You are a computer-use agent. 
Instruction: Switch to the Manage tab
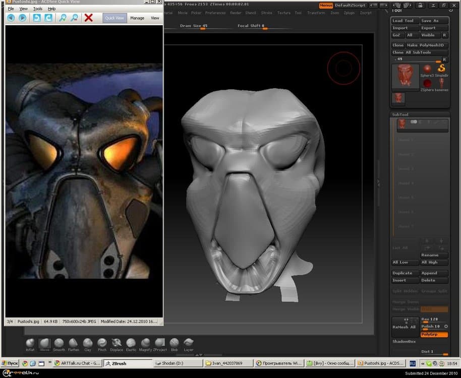137,18
